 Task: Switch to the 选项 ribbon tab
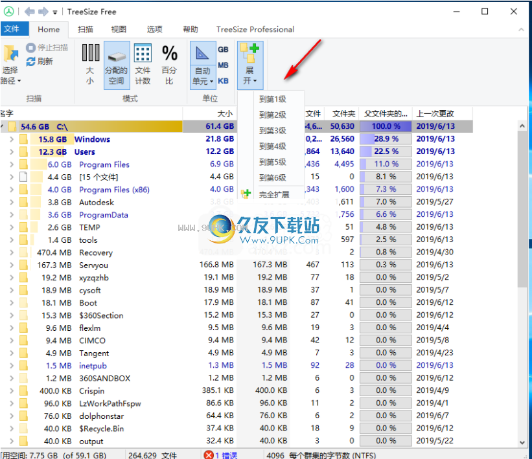tap(154, 30)
